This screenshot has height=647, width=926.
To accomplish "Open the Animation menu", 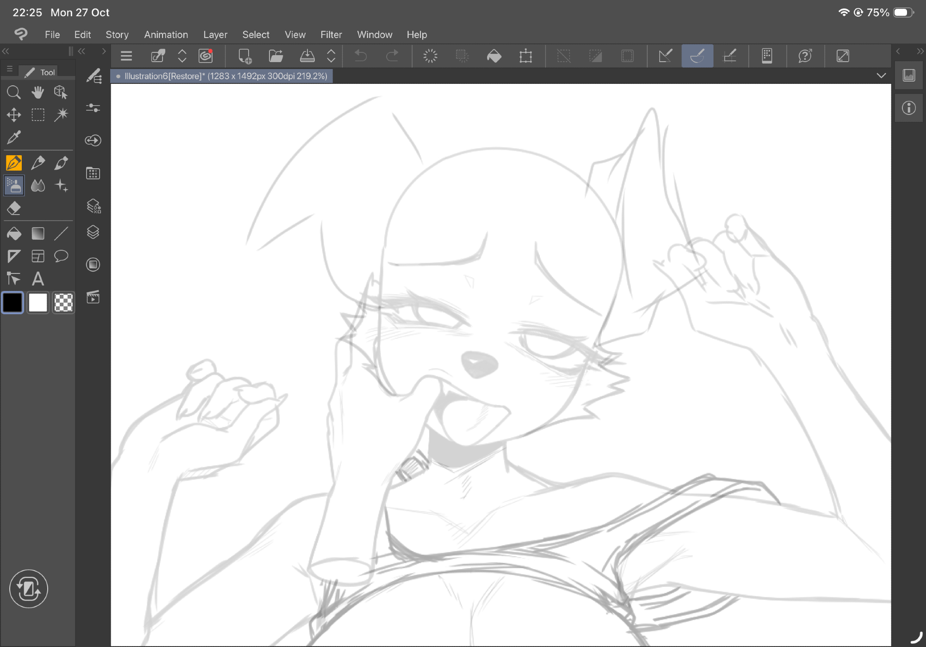I will (x=166, y=35).
